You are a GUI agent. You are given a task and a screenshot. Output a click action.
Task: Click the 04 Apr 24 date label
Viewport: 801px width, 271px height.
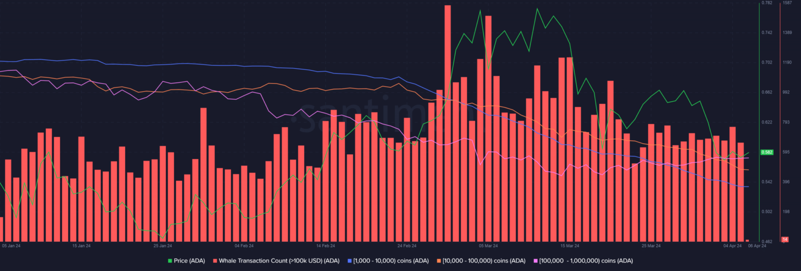732,245
